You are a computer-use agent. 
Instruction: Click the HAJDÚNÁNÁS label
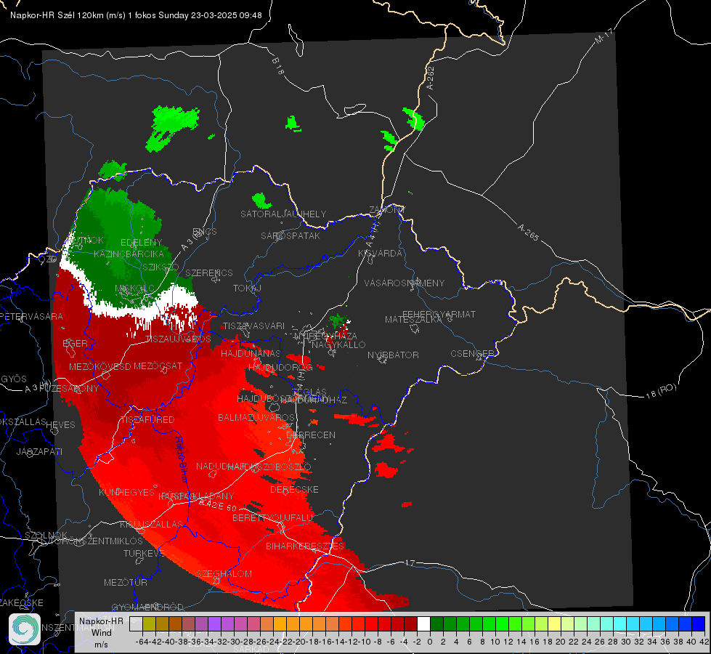pos(251,353)
